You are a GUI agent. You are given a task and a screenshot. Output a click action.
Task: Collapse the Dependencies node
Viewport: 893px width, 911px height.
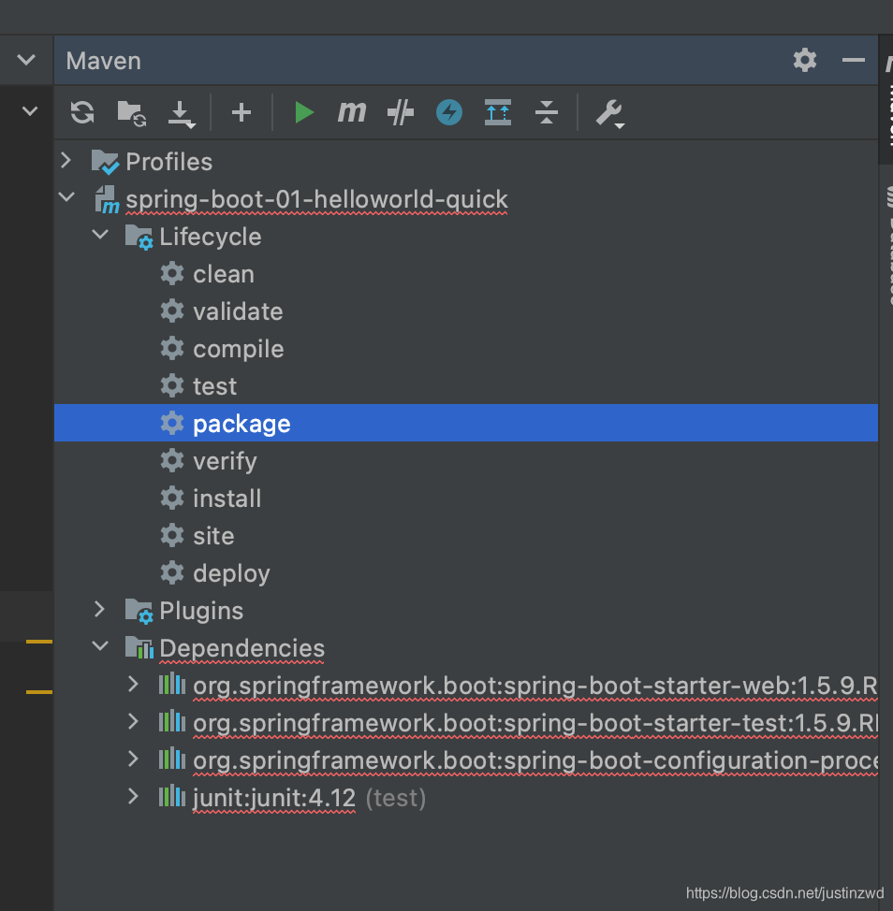pos(100,645)
